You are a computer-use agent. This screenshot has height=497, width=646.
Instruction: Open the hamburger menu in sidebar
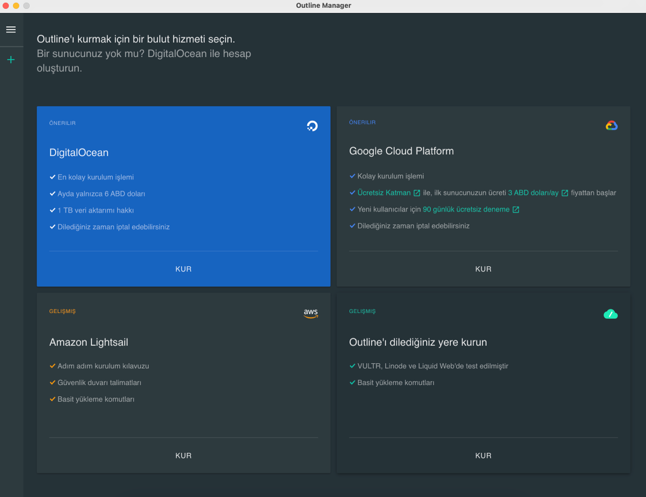(11, 30)
